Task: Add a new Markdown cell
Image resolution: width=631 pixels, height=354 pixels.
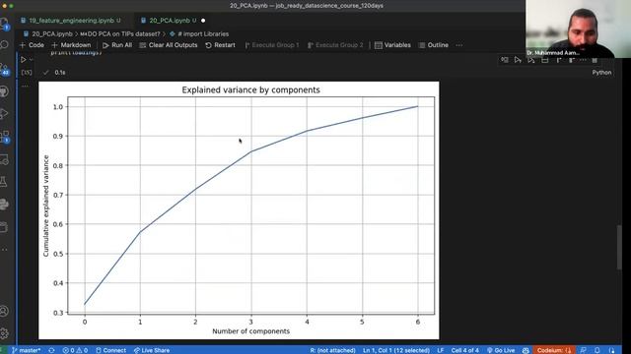Action: click(x=71, y=45)
